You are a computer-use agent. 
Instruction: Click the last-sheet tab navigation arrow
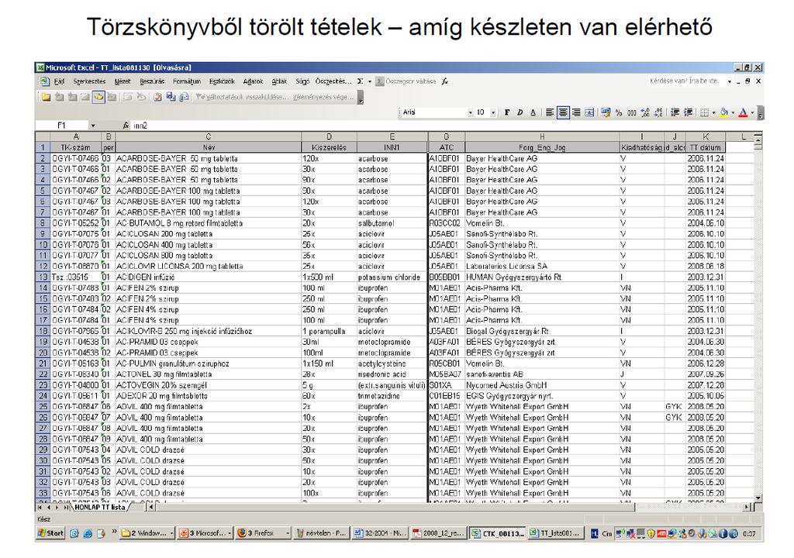click(66, 507)
